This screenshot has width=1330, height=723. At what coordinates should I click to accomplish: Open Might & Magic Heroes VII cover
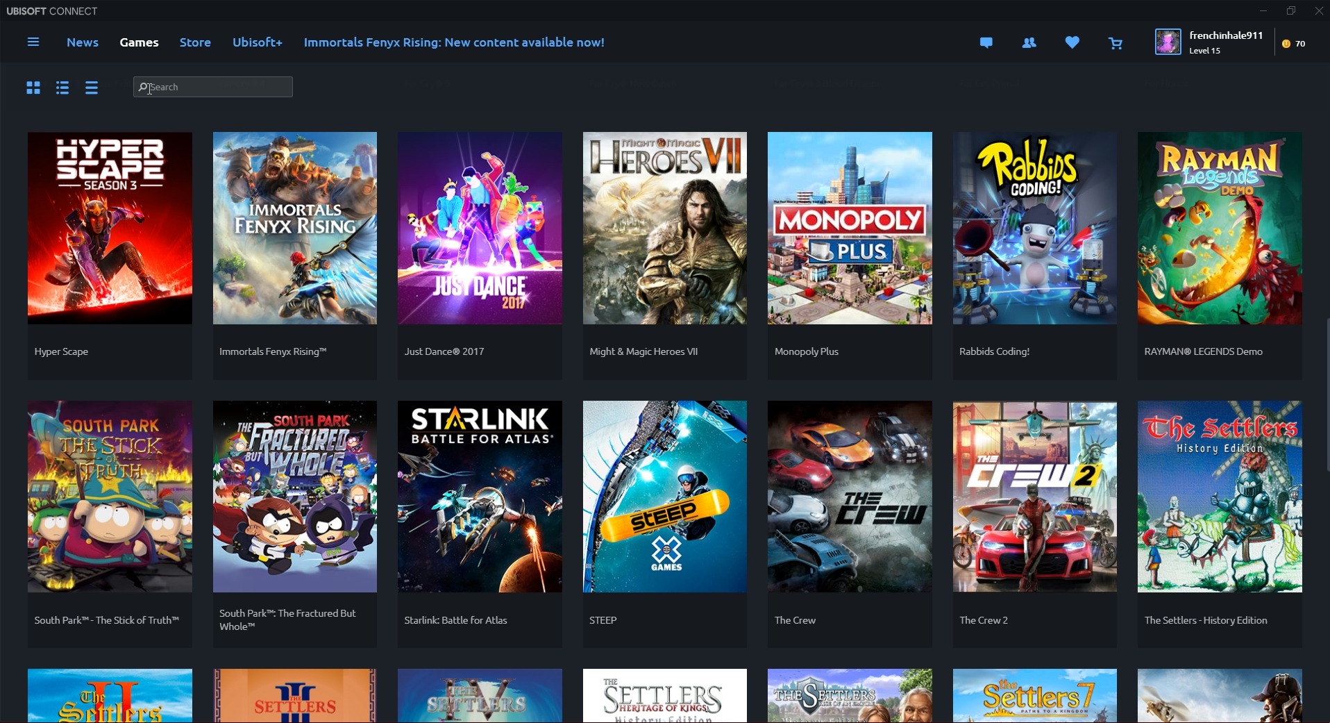click(665, 228)
